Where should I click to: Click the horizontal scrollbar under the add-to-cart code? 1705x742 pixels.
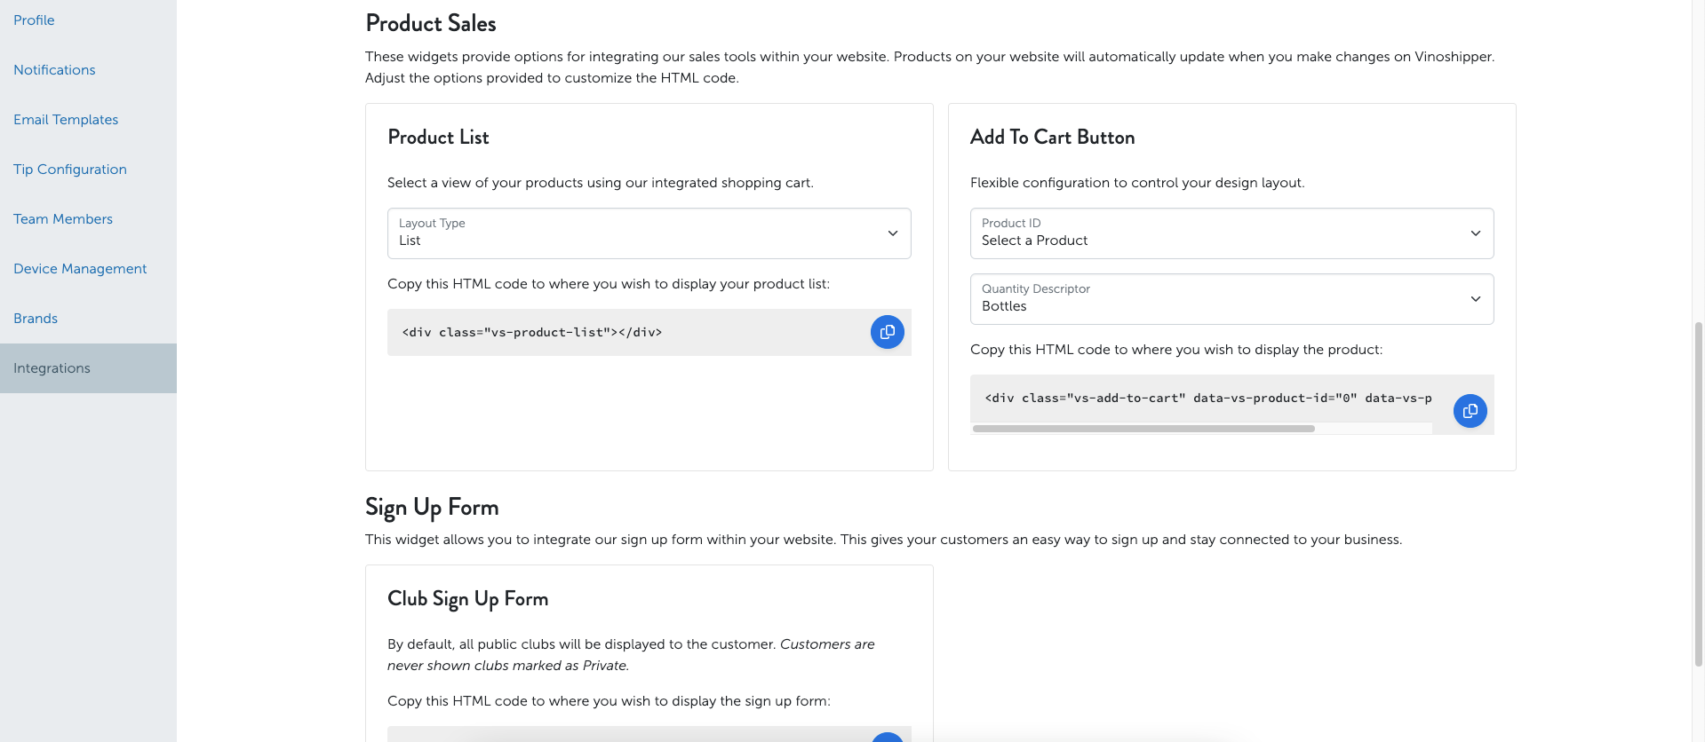coord(1143,429)
